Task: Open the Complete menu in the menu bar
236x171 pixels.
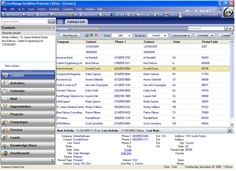Action: point(67,9)
